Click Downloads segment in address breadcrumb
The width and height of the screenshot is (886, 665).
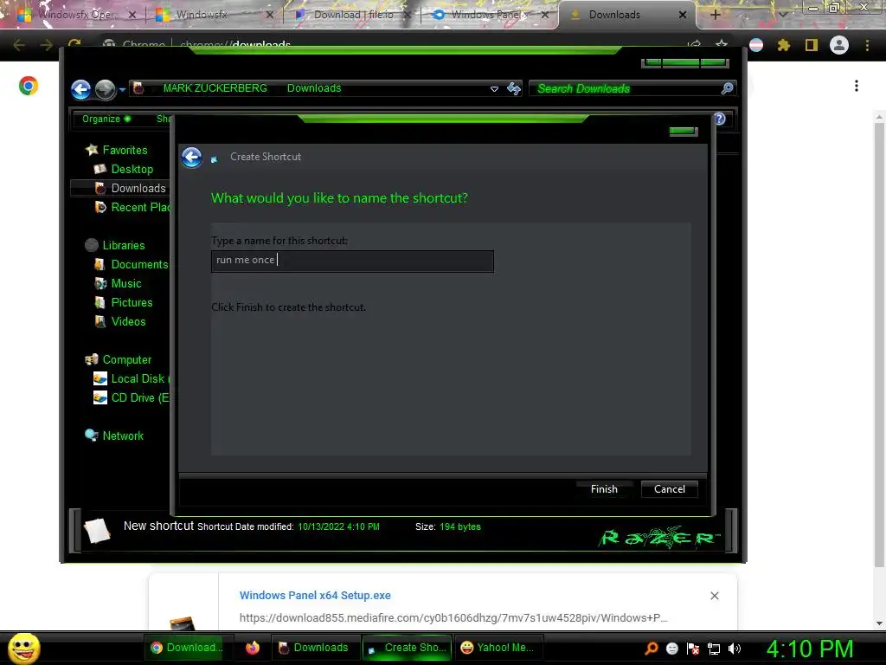(314, 88)
